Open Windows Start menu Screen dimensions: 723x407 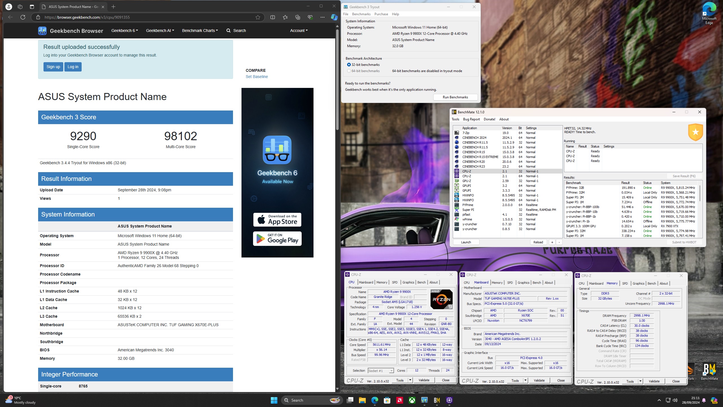pos(274,400)
